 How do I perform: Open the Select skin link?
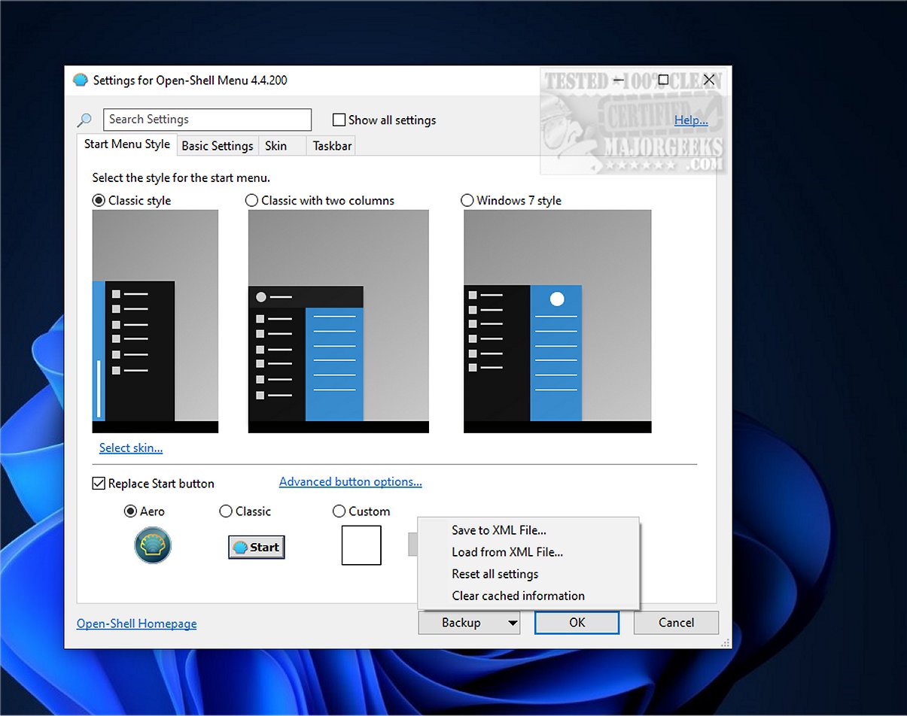pyautogui.click(x=131, y=448)
